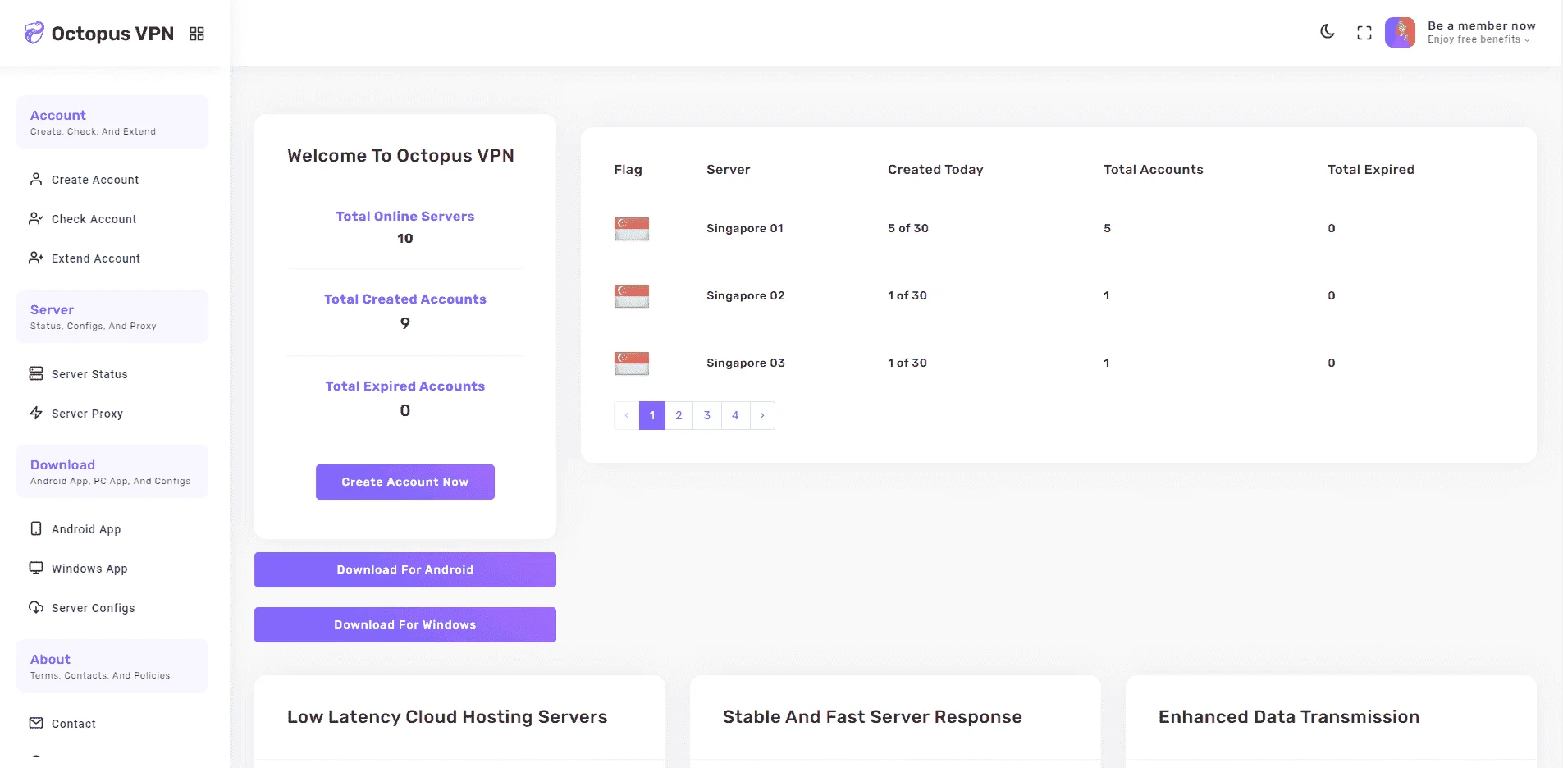Viewport: 1563px width, 768px height.
Task: Click the 'Server' column header
Action: pyautogui.click(x=729, y=170)
